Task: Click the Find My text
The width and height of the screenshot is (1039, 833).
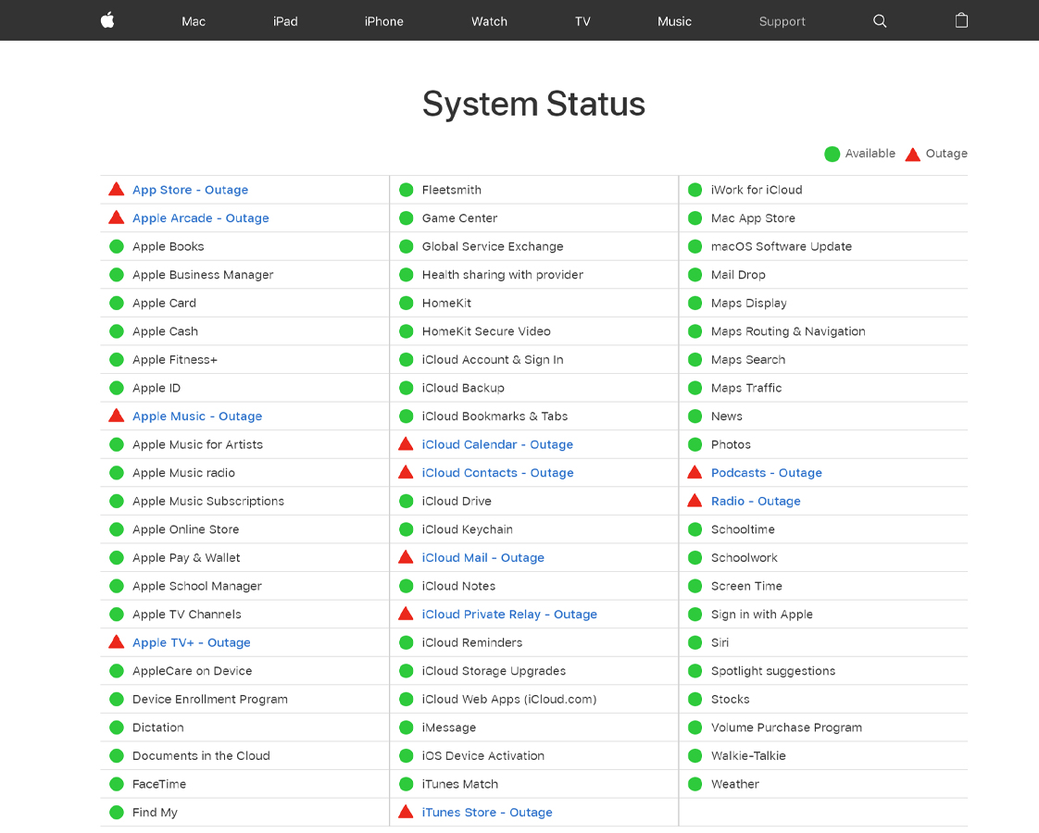Action: (x=155, y=813)
